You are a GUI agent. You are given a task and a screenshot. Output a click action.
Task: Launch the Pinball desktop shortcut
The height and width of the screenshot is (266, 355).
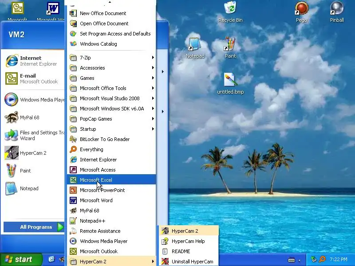[337, 12]
